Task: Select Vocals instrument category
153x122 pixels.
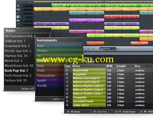Action: [50, 86]
